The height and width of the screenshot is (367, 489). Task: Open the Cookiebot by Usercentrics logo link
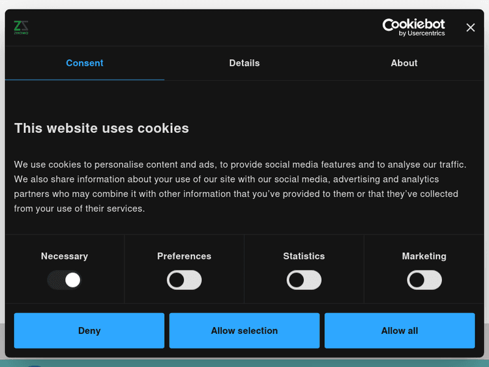tap(413, 27)
